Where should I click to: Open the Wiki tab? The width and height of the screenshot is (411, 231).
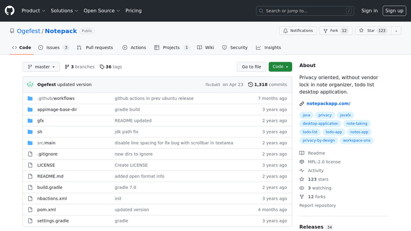click(x=205, y=47)
